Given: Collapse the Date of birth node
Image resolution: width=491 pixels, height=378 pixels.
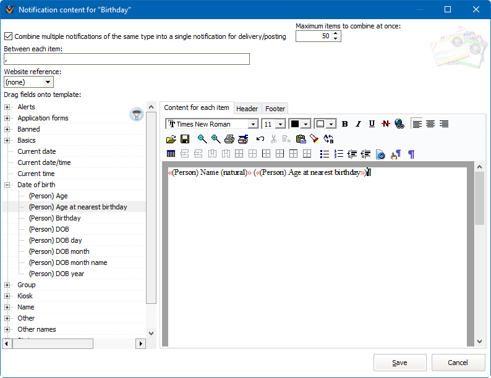Looking at the screenshot, I should pos(8,185).
